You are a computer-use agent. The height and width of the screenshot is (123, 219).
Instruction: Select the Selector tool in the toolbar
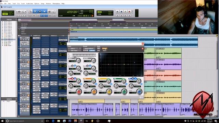coord(40,11)
